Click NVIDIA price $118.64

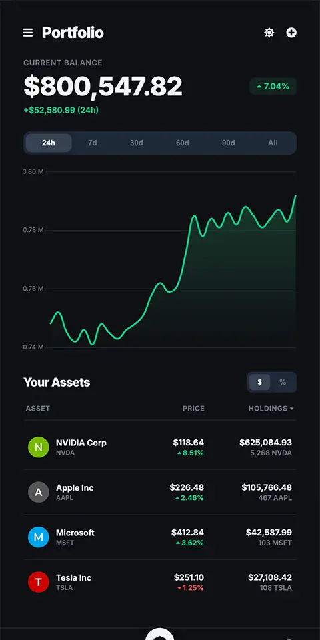pos(189,443)
